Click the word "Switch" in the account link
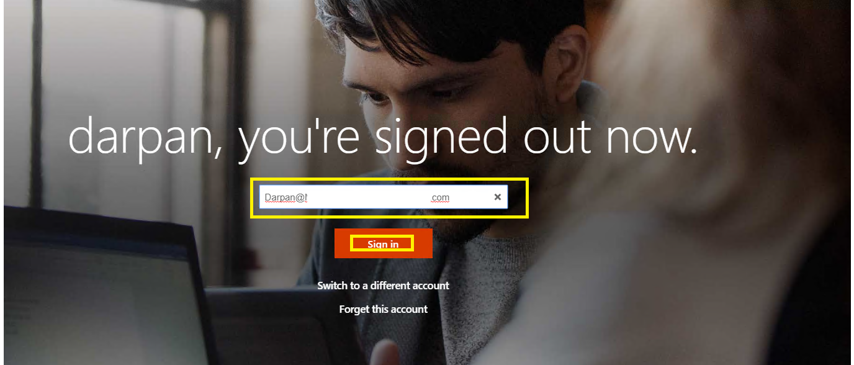This screenshot has width=854, height=365. click(x=332, y=286)
